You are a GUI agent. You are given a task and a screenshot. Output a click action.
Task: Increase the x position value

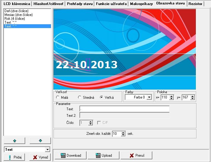171,96
